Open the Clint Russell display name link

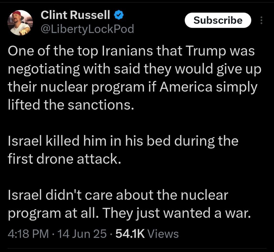(x=75, y=15)
